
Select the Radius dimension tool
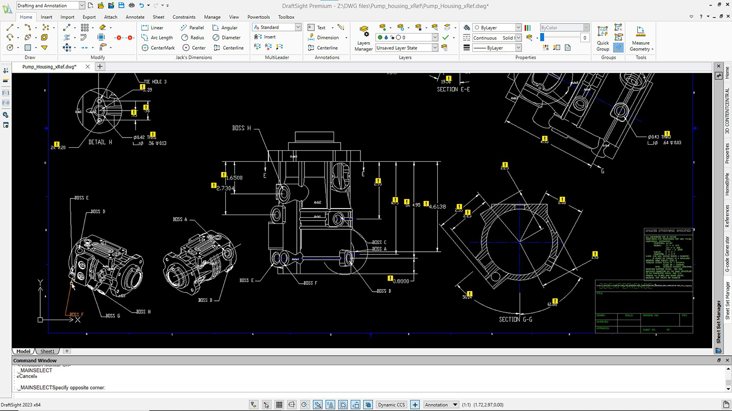coord(193,38)
